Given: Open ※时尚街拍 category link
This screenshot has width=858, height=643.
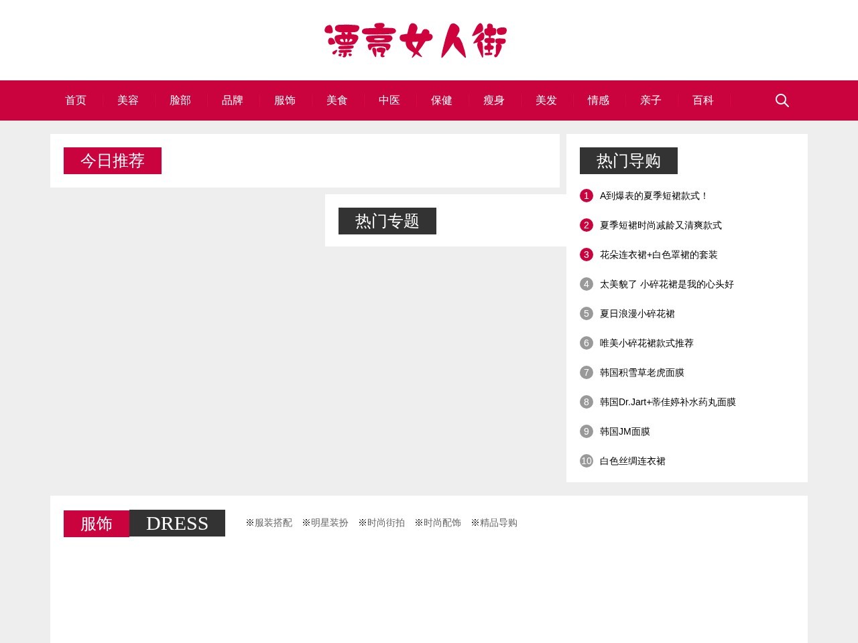Looking at the screenshot, I should pyautogui.click(x=381, y=523).
